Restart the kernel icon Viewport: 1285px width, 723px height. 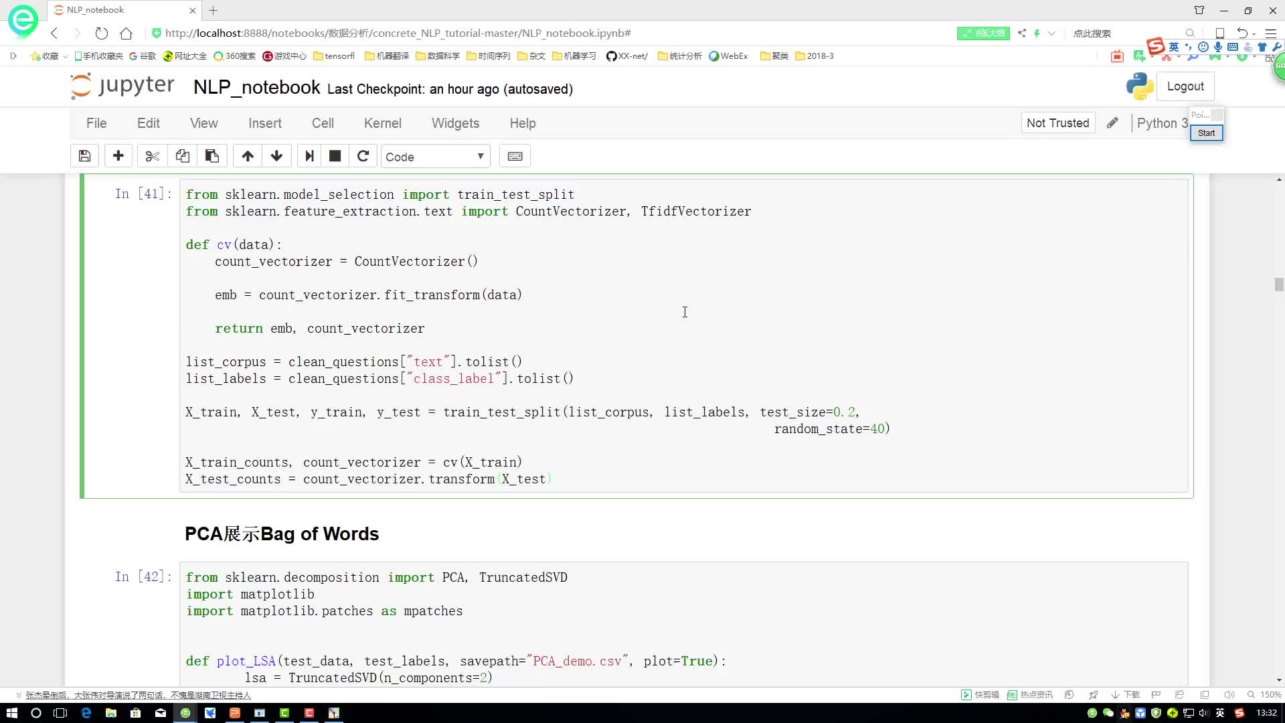[363, 156]
